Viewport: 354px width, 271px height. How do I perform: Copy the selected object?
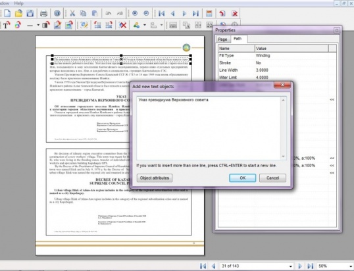point(84,13)
